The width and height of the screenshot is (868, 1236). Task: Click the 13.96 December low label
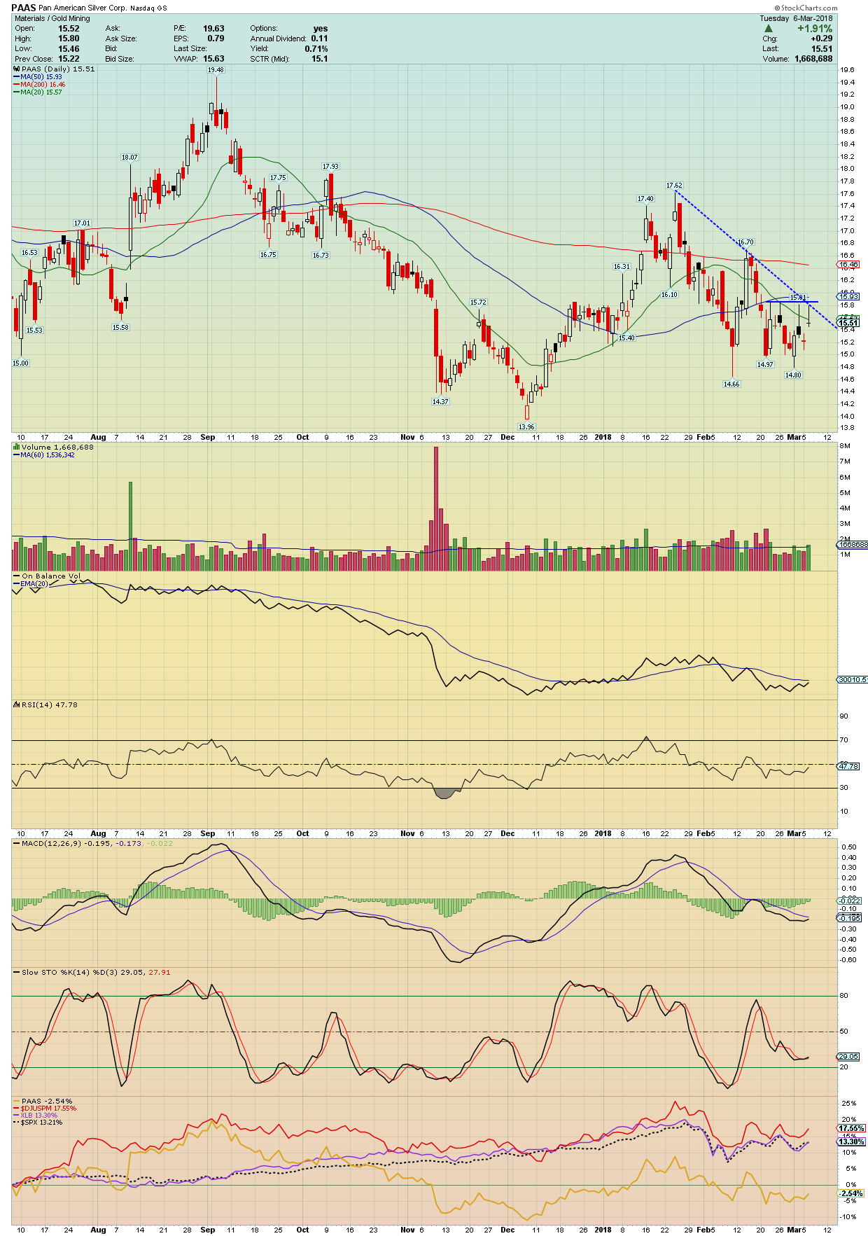point(526,426)
